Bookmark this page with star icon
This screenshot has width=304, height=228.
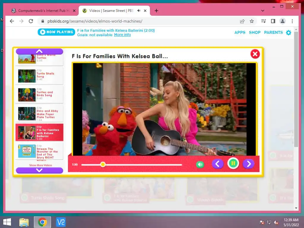pyautogui.click(x=252, y=21)
